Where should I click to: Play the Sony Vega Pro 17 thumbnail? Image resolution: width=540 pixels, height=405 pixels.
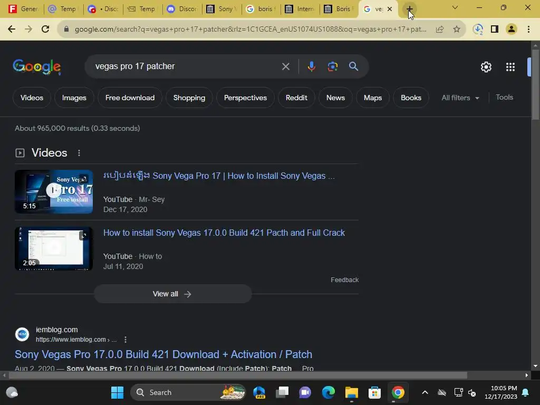[x=54, y=191]
